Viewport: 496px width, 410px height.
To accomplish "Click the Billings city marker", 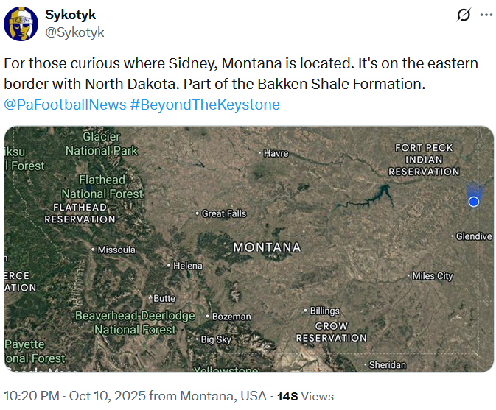I will (306, 311).
